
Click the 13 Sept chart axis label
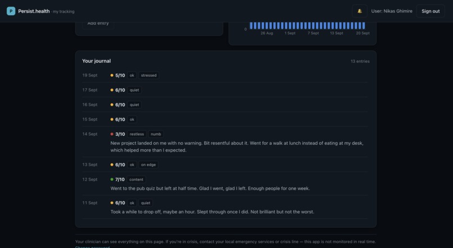[x=337, y=33]
